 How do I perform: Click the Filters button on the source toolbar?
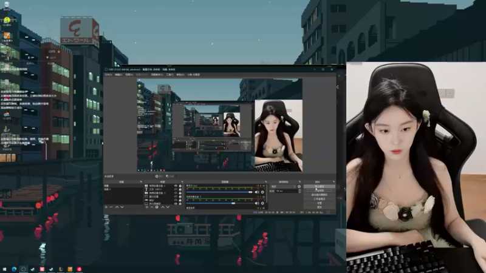click(x=170, y=176)
